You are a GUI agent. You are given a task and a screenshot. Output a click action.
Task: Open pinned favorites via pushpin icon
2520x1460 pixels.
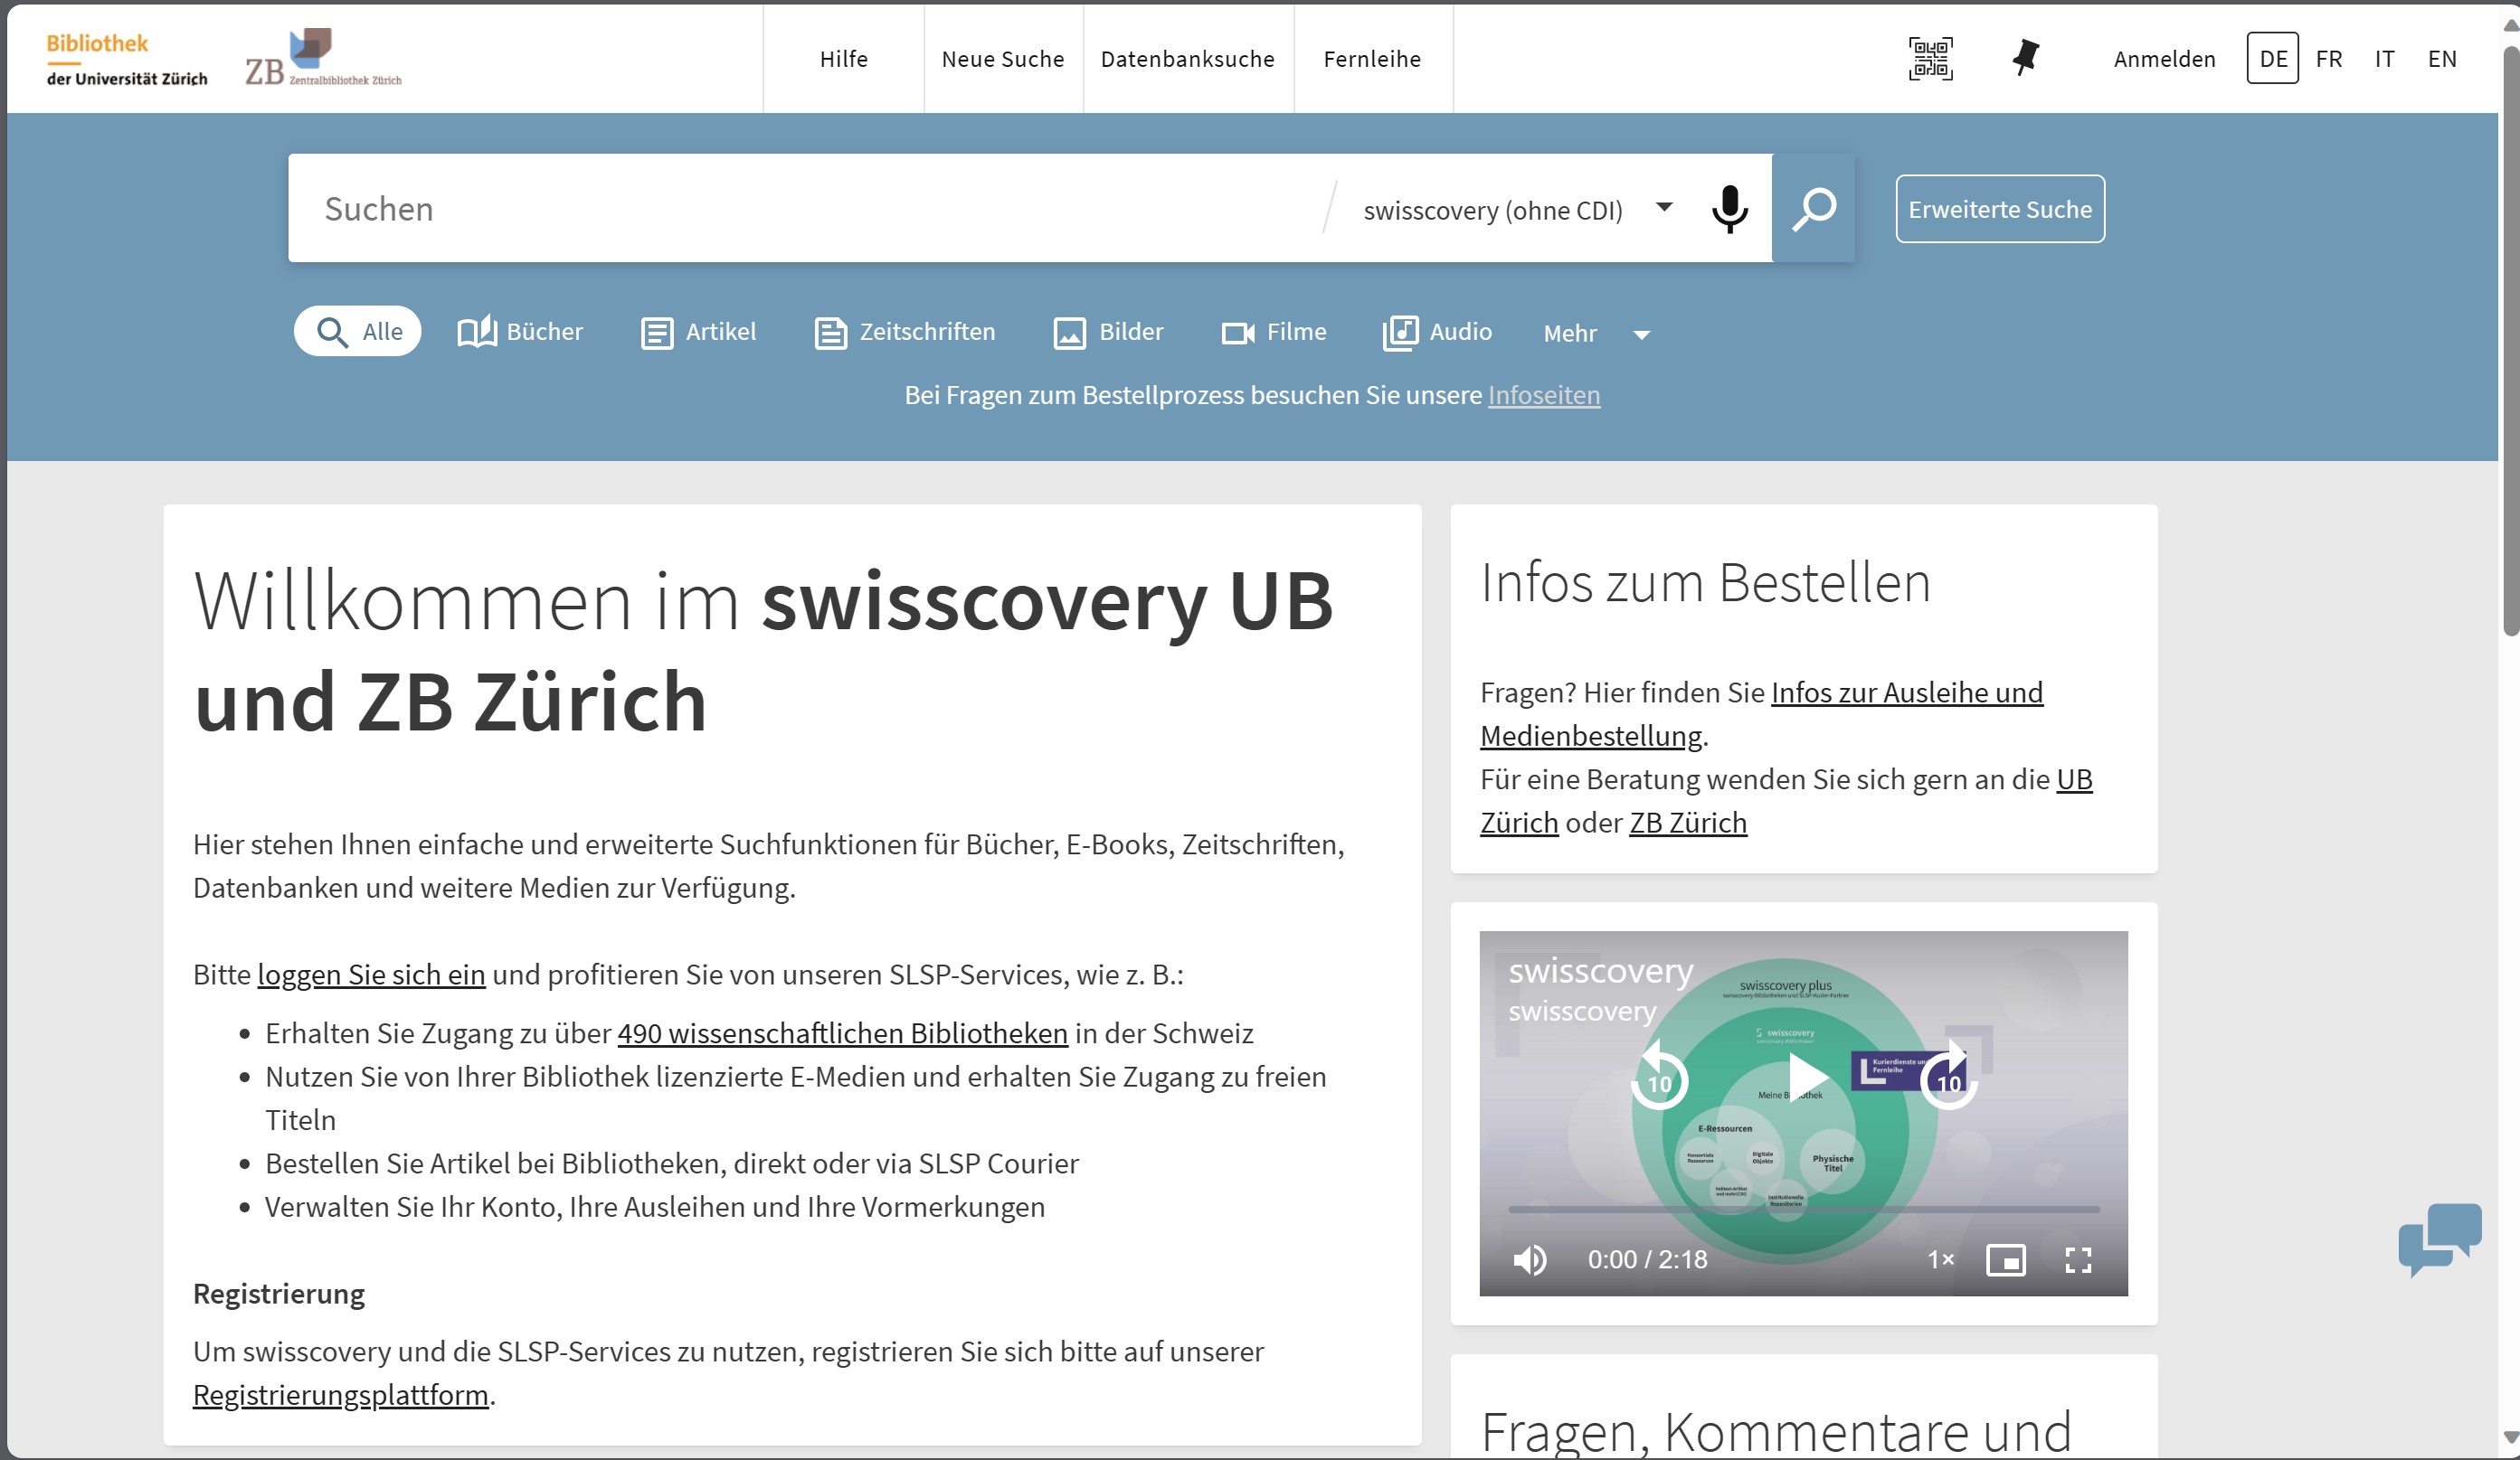point(2025,58)
